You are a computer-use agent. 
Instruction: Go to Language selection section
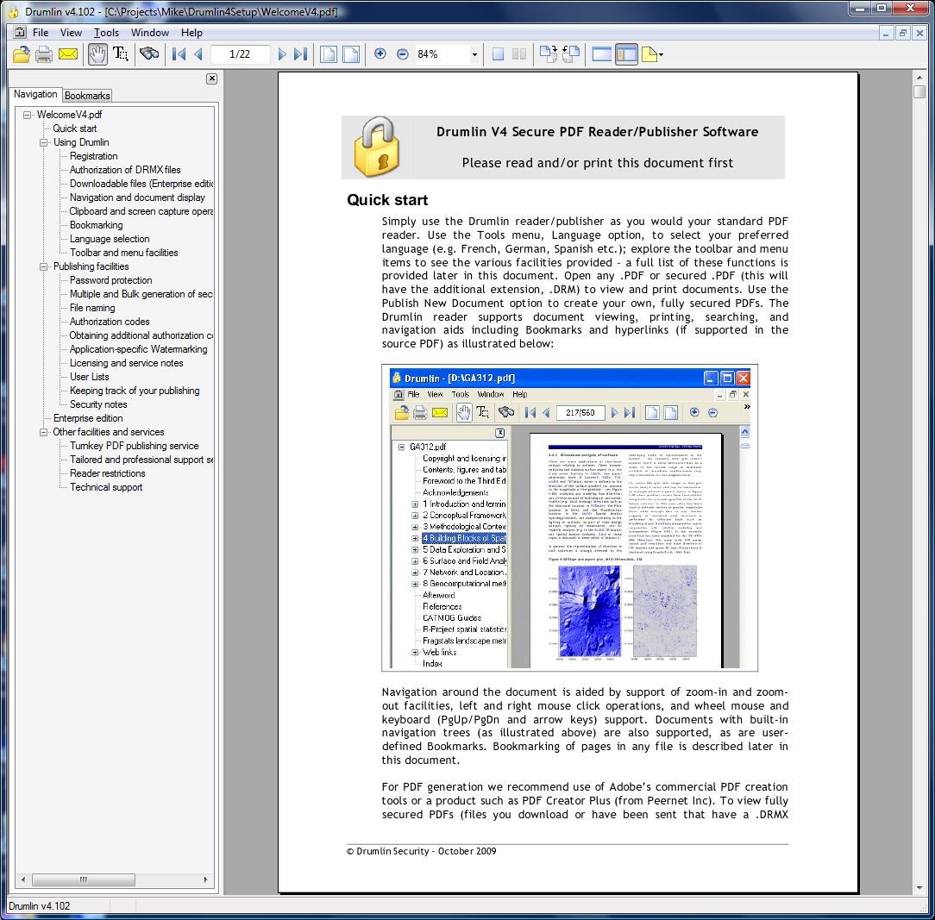[x=110, y=239]
